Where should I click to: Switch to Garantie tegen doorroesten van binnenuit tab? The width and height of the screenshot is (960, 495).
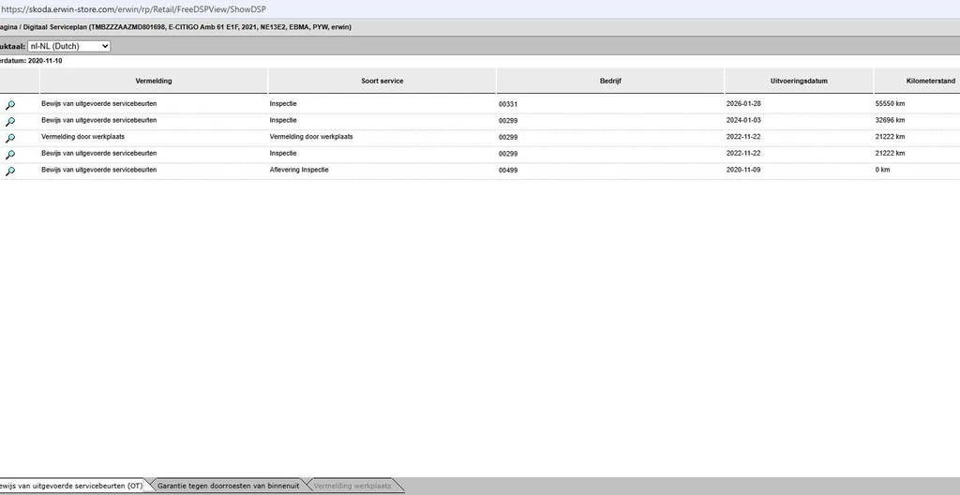click(228, 486)
